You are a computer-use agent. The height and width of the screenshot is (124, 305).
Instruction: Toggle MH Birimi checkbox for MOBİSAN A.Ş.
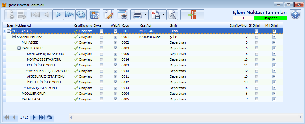point(274,31)
